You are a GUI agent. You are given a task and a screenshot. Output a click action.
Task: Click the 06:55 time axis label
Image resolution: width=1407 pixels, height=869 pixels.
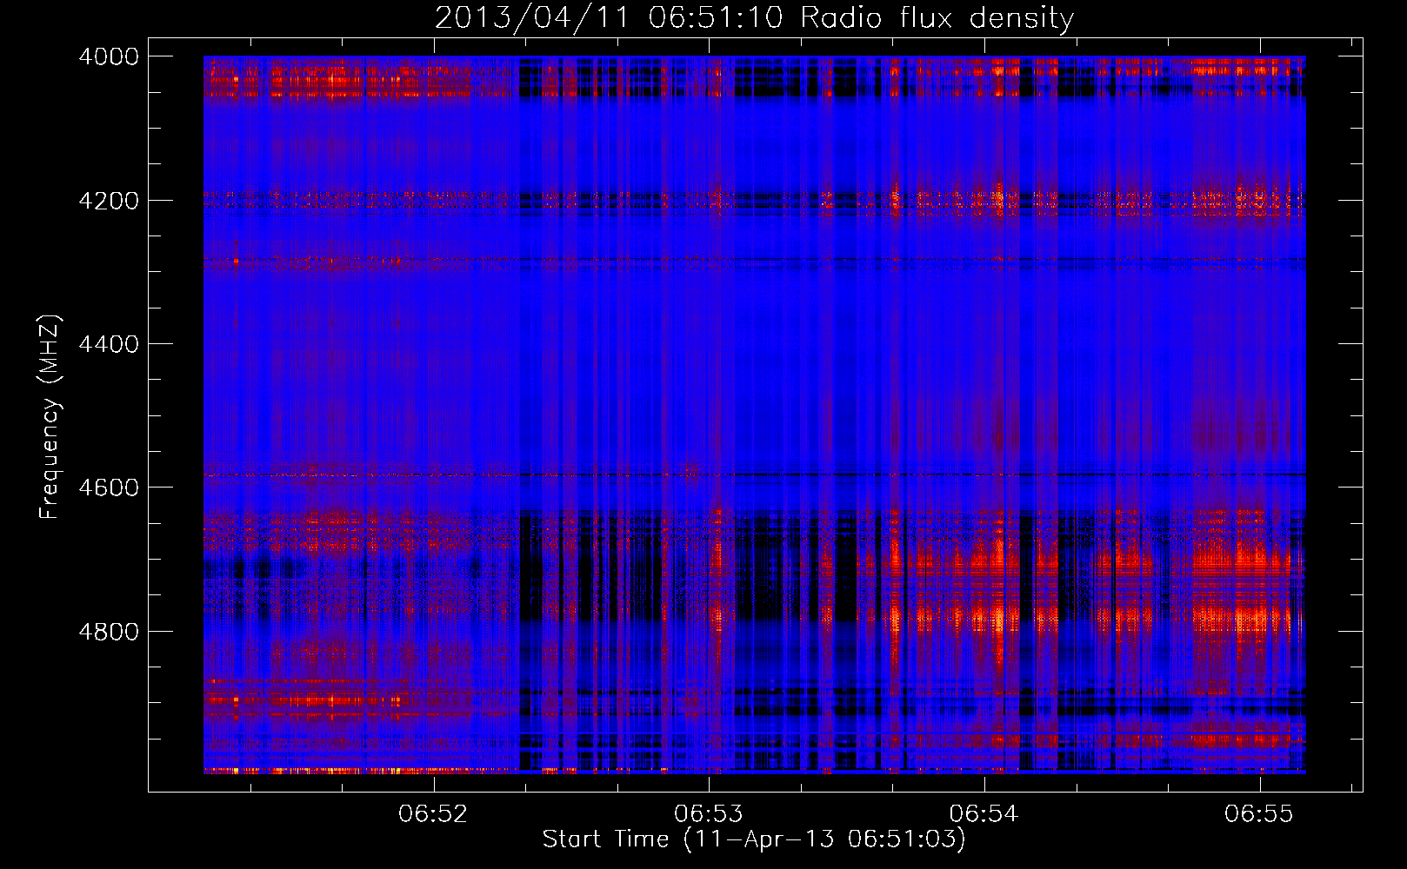pos(1259,813)
